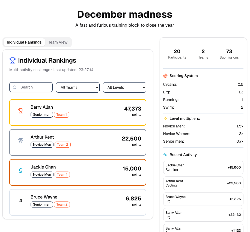This screenshot has height=232, width=250.
Task: Click the waveform icon next to Recent Activity
Action: [x=165, y=154]
